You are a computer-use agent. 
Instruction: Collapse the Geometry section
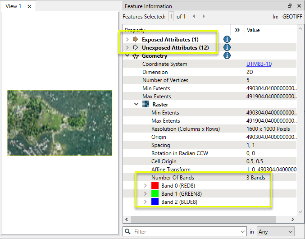(127, 56)
